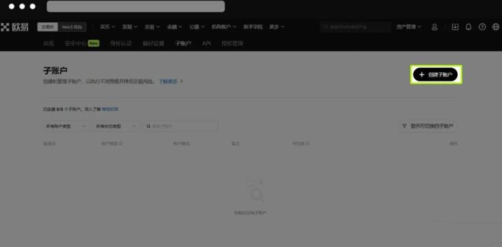Click the filter icon for switchable sub-accounts

pos(405,126)
